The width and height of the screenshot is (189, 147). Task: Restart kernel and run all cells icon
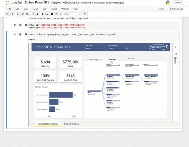(x=61, y=14)
